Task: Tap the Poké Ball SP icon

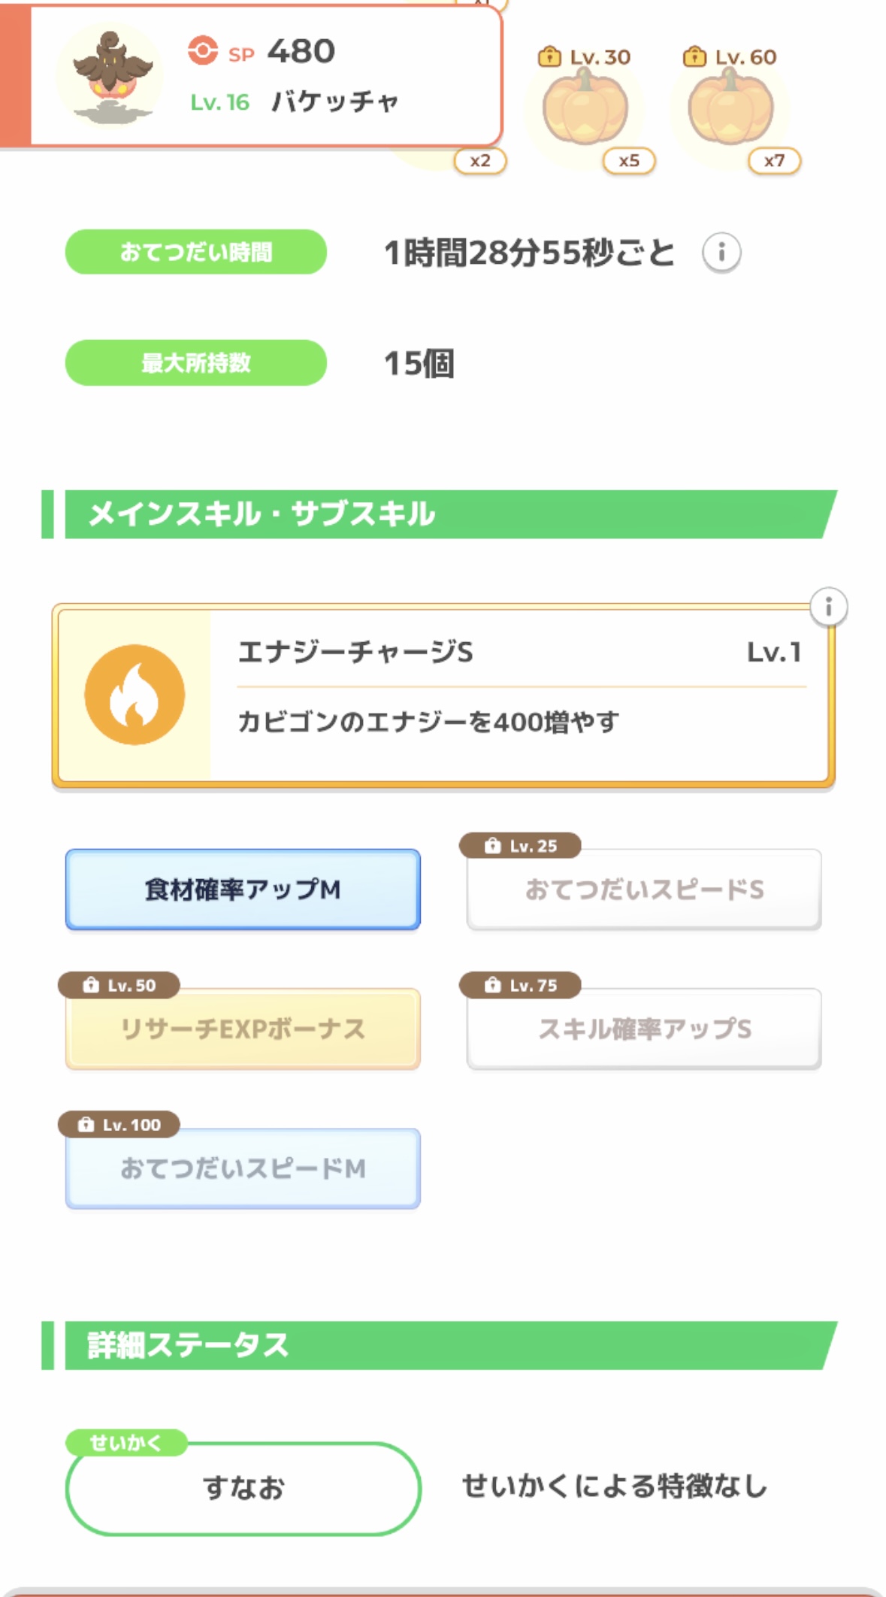Action: (x=202, y=51)
